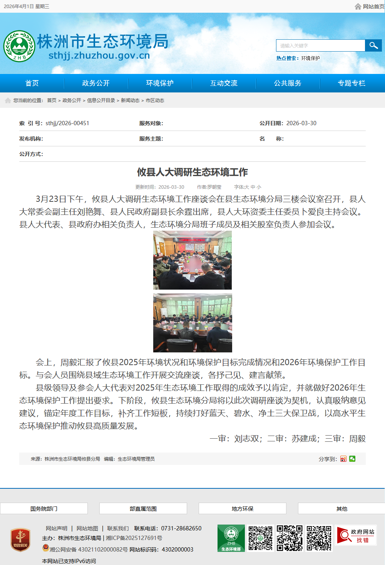Viewport: 385px width, 565px height.
Task: Click the 环境保护 hot search link
Action: click(x=310, y=58)
